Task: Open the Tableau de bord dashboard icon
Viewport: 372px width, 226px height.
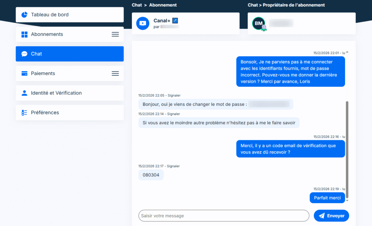Action: (24, 15)
